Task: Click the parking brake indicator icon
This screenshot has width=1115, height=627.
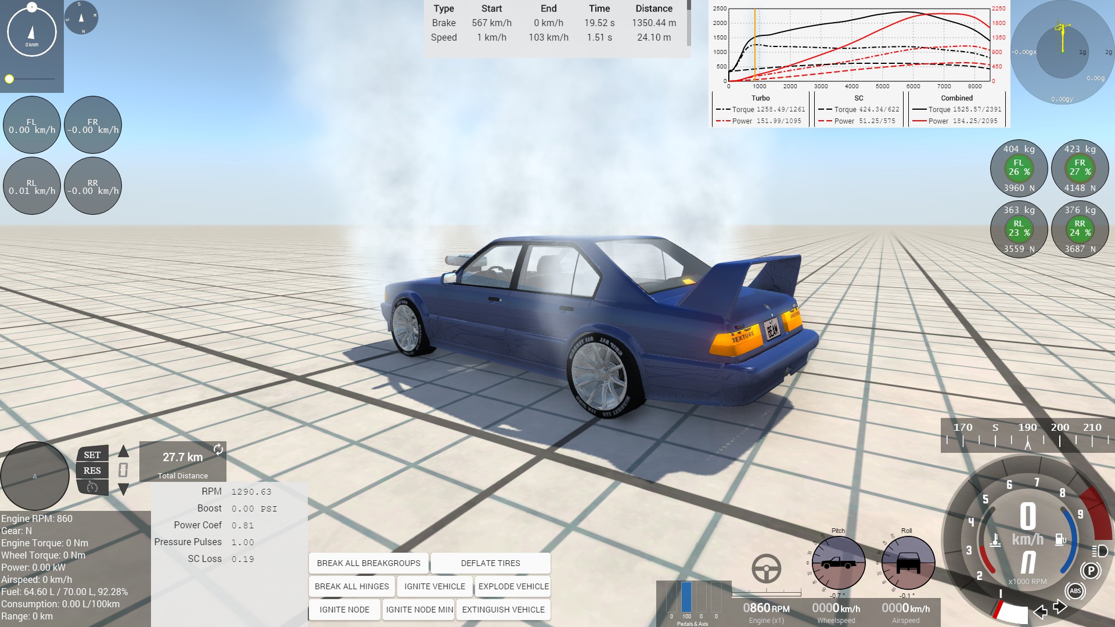Action: [x=1091, y=571]
